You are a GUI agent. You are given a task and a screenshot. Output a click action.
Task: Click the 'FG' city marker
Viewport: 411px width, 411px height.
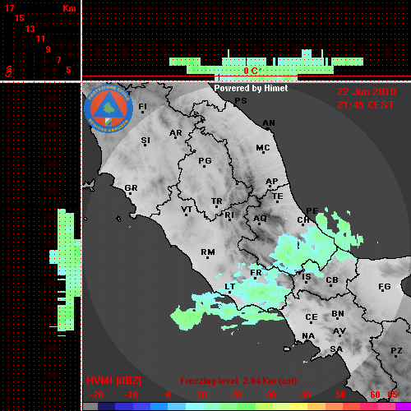384,288
